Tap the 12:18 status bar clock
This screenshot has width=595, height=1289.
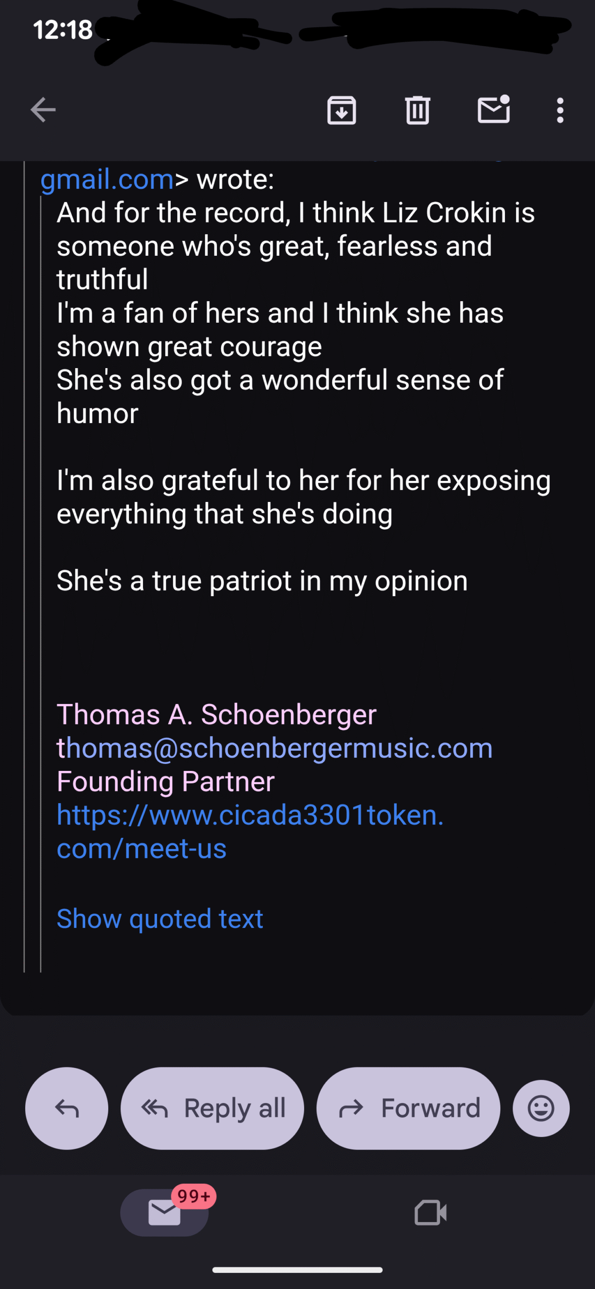click(x=63, y=30)
